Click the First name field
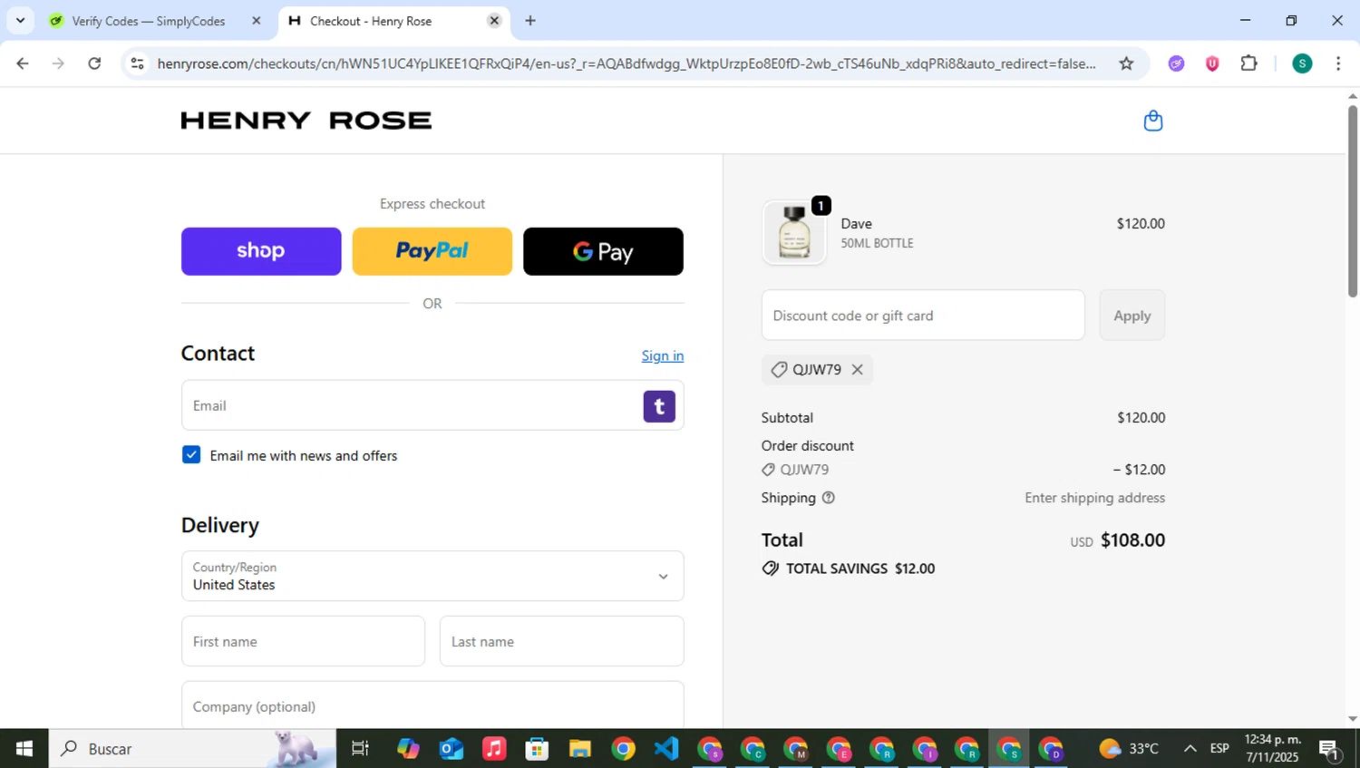This screenshot has height=768, width=1360. 303,641
